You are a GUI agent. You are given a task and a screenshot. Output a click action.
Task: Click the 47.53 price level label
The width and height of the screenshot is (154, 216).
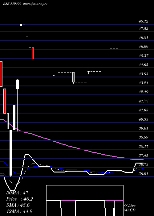pyautogui.click(x=144, y=29)
